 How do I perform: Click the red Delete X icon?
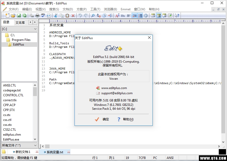tap(73, 16)
